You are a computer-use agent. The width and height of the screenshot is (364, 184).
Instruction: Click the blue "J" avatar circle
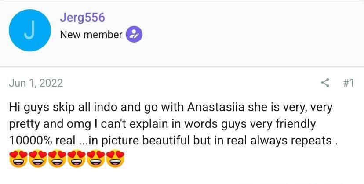point(30,30)
